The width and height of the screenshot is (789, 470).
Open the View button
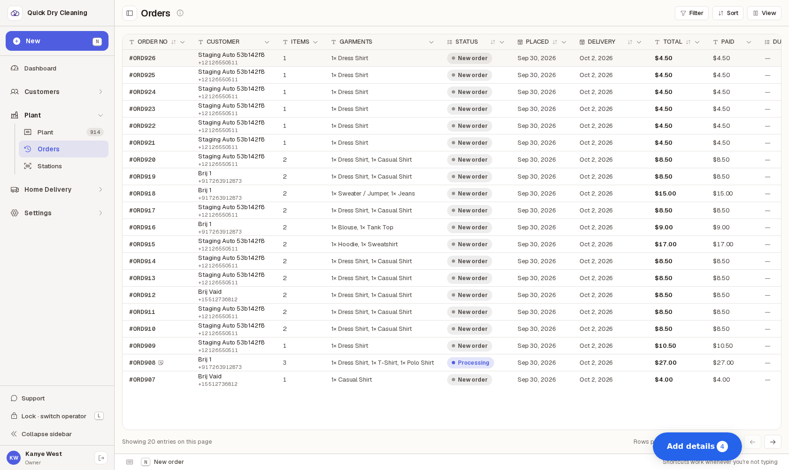tap(764, 13)
